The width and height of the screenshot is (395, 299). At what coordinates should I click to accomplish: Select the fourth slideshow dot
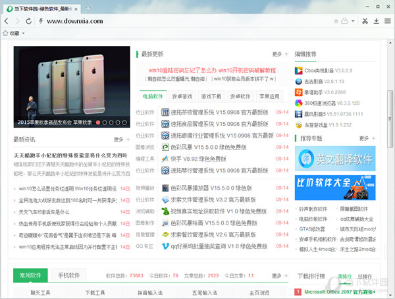[x=118, y=122]
